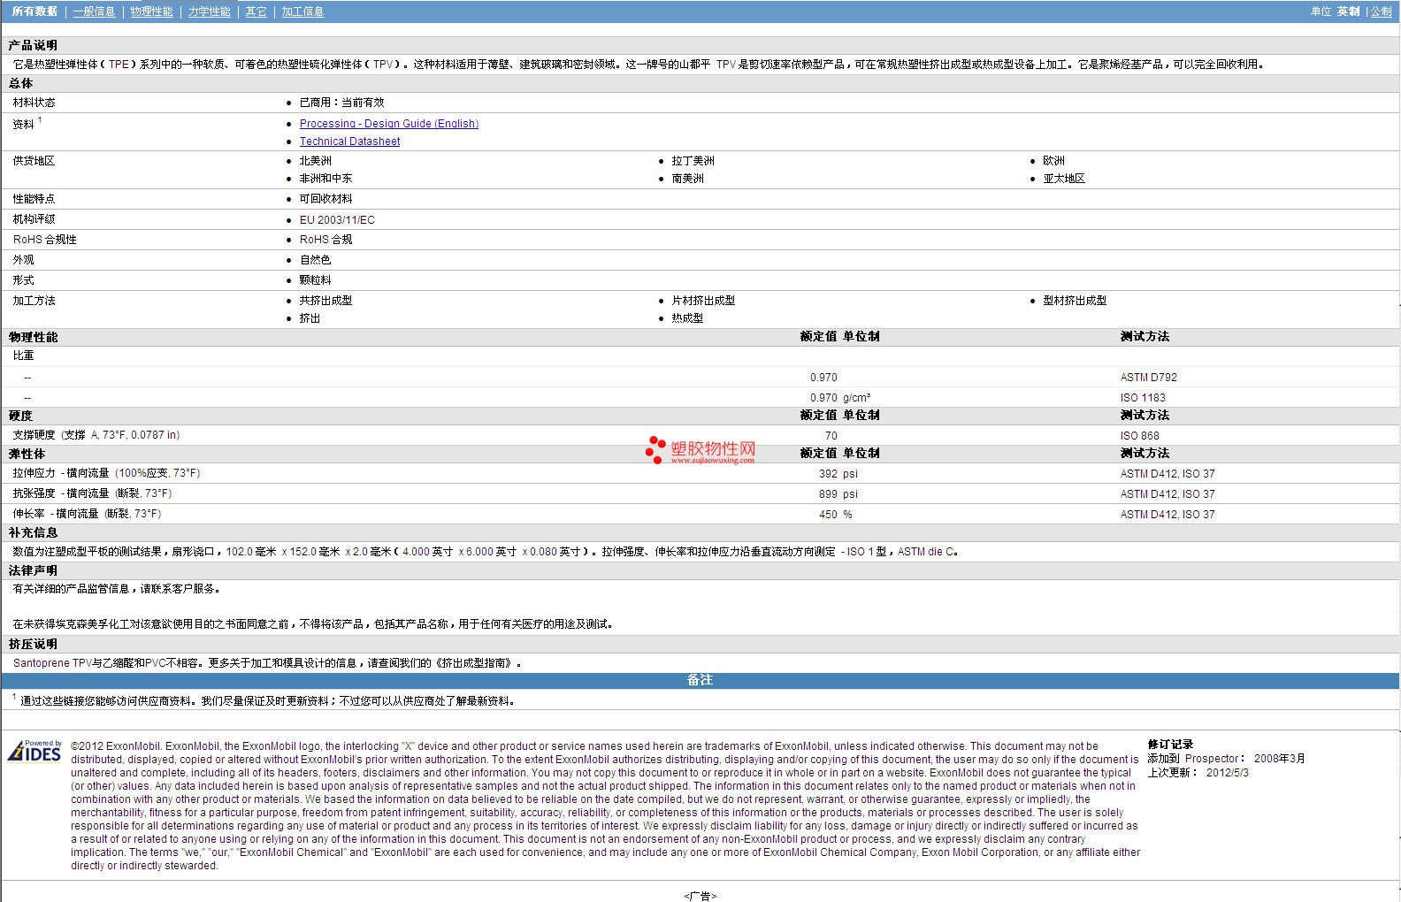Select 英制 unit option
The width and height of the screenshot is (1401, 902).
1348,11
